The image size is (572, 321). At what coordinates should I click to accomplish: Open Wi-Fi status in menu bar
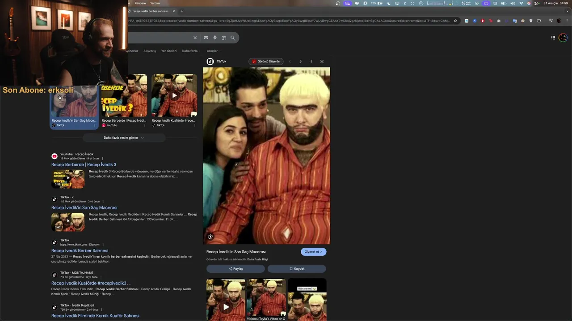click(521, 3)
